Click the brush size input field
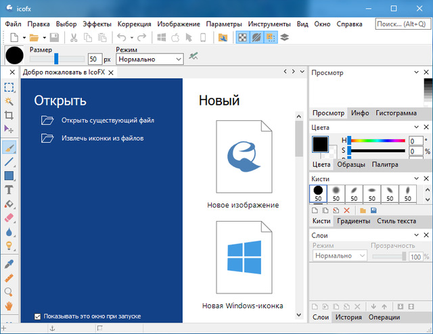 click(x=94, y=59)
